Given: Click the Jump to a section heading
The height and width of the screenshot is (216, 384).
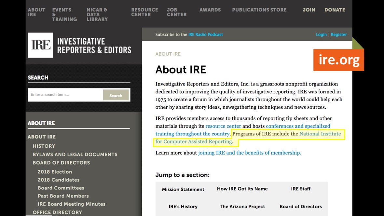Looking at the screenshot, I should (x=183, y=175).
